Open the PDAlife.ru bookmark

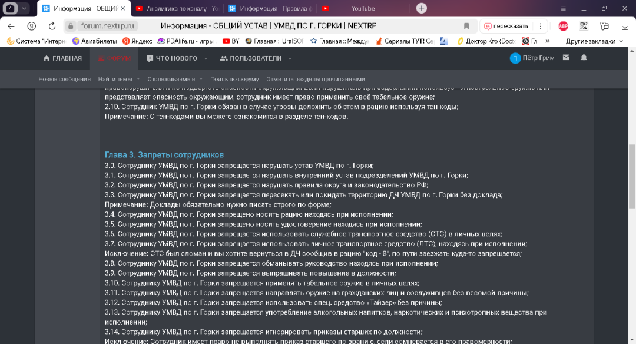pos(186,41)
